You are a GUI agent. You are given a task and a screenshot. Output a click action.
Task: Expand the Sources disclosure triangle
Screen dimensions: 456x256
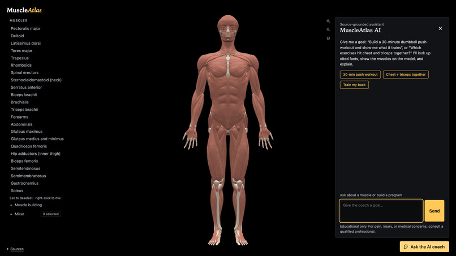[x=7, y=249]
